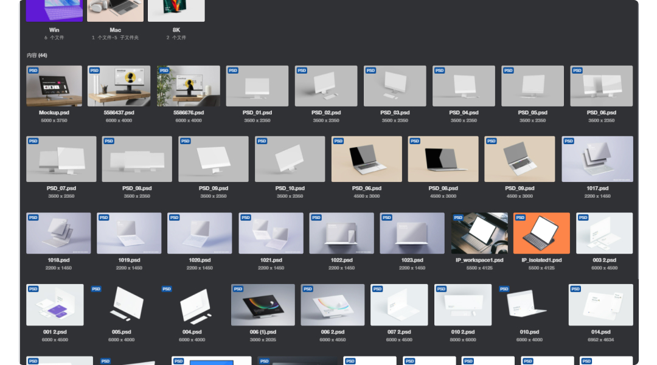Click the 'PSD_07.psd' file name
This screenshot has height=365, width=657.
pos(61,188)
